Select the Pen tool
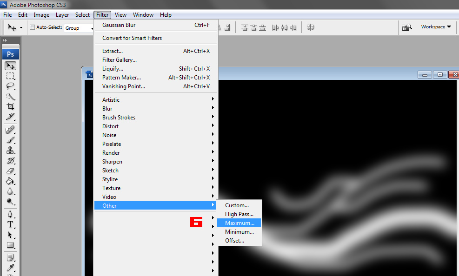The image size is (459, 276). click(10, 214)
